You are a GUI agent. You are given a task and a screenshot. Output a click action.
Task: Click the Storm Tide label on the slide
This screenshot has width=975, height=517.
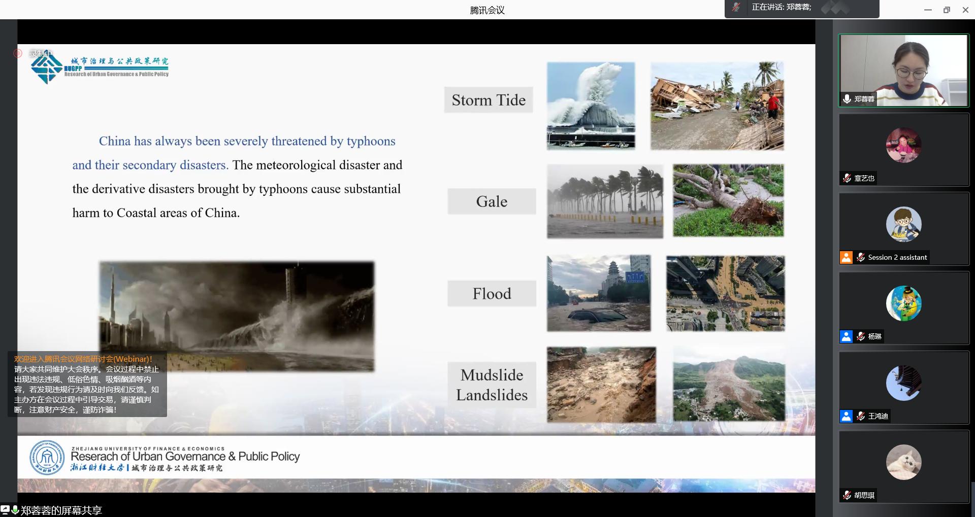coord(489,100)
